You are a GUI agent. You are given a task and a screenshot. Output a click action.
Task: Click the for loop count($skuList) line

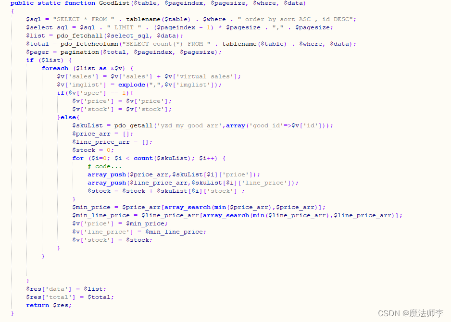(149, 159)
